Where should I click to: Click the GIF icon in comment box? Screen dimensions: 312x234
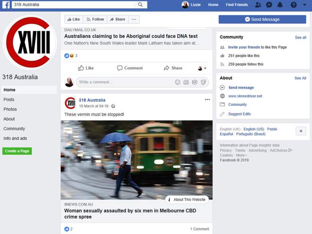click(195, 82)
